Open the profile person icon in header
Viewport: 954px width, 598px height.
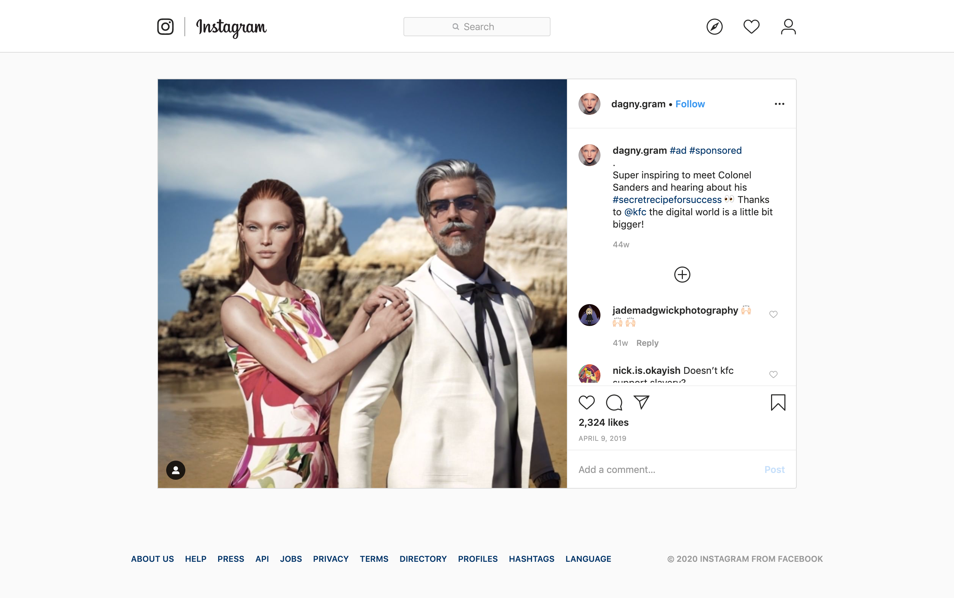coord(788,27)
